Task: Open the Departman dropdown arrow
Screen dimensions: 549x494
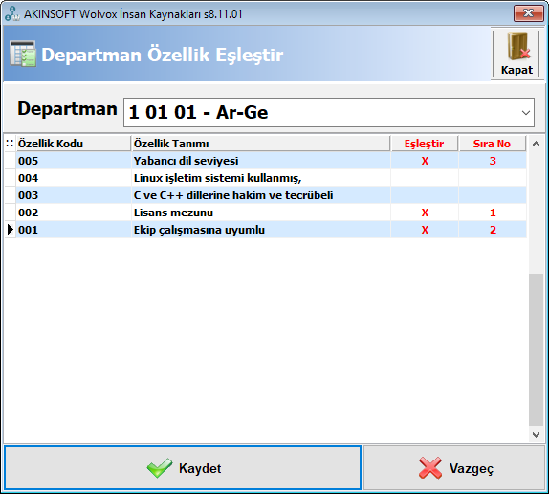Action: point(525,113)
